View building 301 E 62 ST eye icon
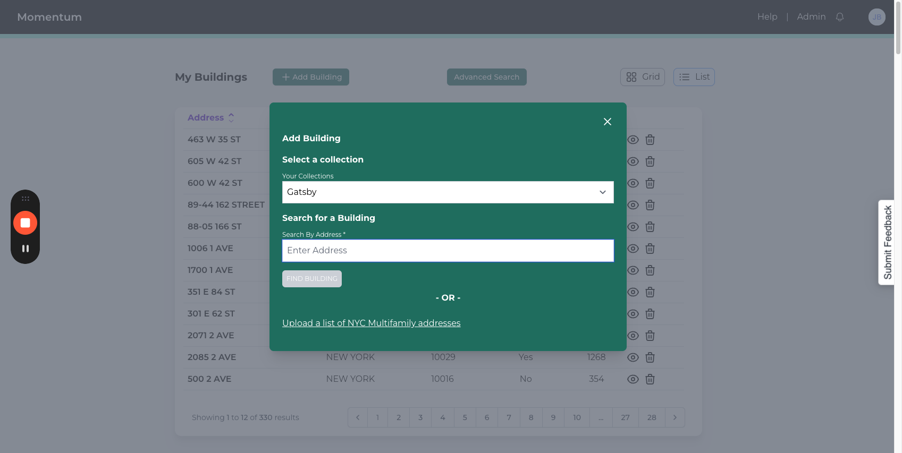 tap(633, 314)
